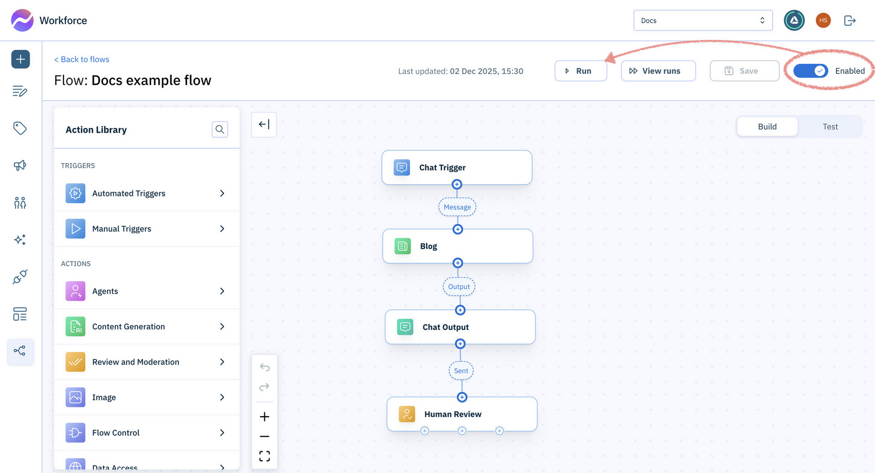The width and height of the screenshot is (875, 473).
Task: Click the Human Review node icon
Action: 407,414
